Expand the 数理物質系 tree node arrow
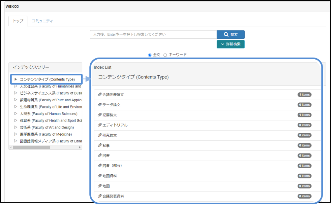331x205 pixels. coord(16,100)
